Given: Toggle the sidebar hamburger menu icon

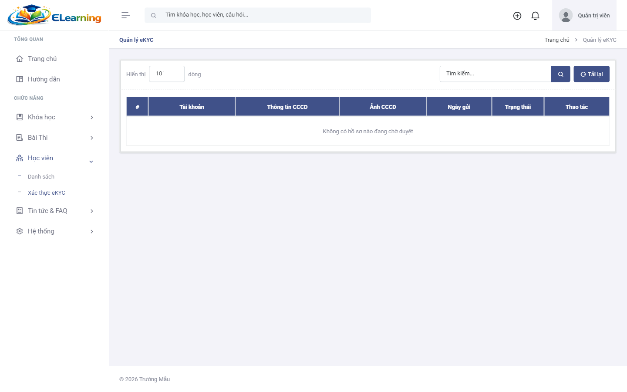Looking at the screenshot, I should click(x=125, y=15).
